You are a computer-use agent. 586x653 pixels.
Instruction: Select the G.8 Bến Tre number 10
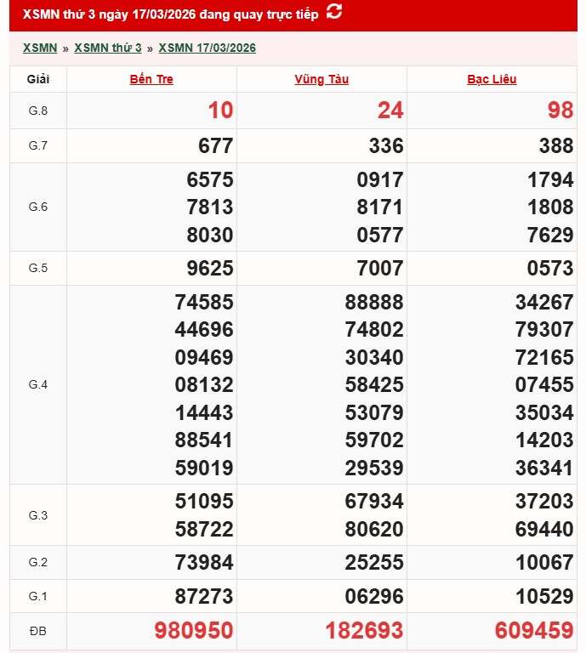(219, 111)
